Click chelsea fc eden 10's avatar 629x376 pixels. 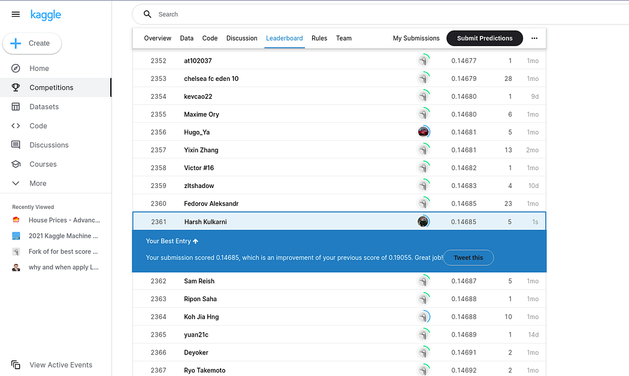[x=423, y=78]
